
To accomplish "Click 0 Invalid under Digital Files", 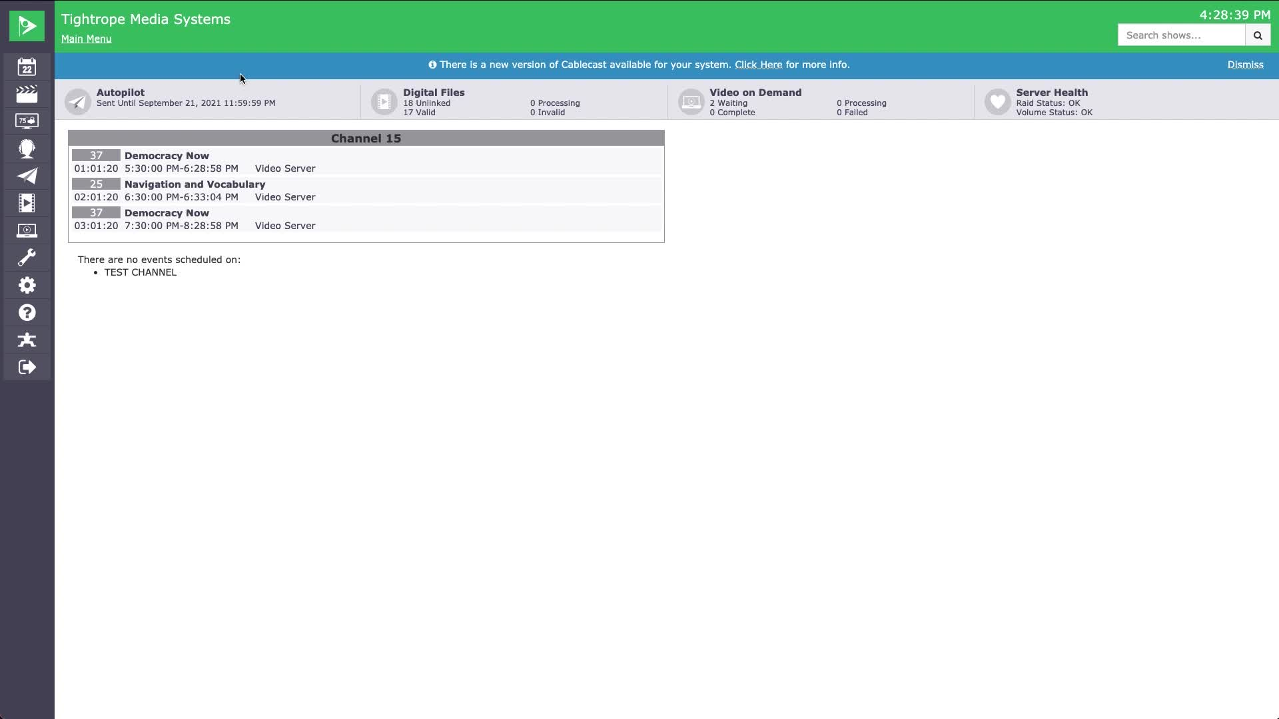I will [548, 113].
